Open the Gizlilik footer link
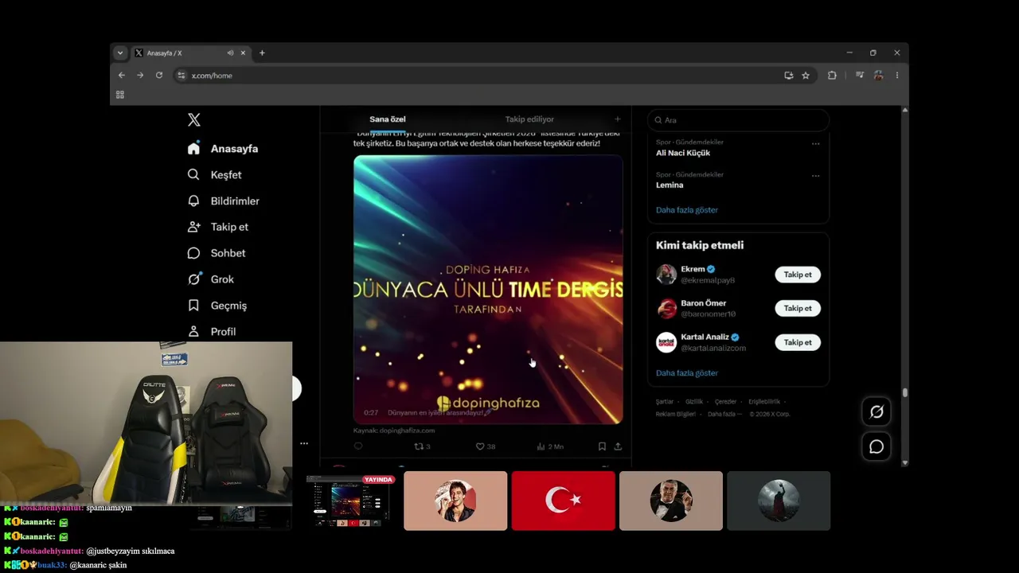The image size is (1019, 573). click(x=694, y=402)
